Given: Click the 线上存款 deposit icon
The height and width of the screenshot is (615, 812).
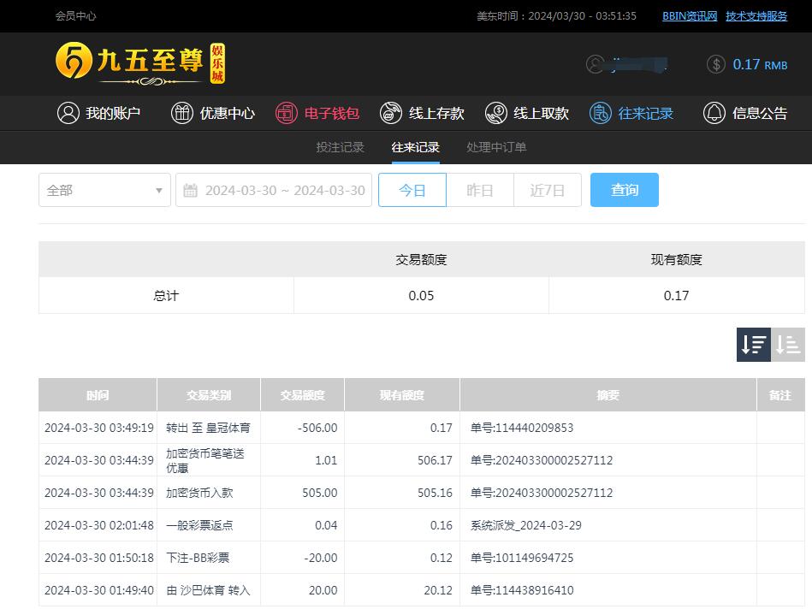Looking at the screenshot, I should [x=391, y=113].
